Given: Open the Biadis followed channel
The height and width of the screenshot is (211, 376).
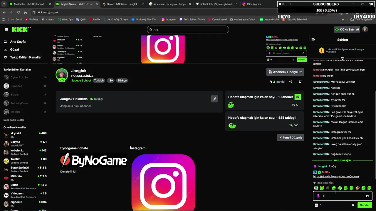Looking at the screenshot, I should (x=25, y=95).
